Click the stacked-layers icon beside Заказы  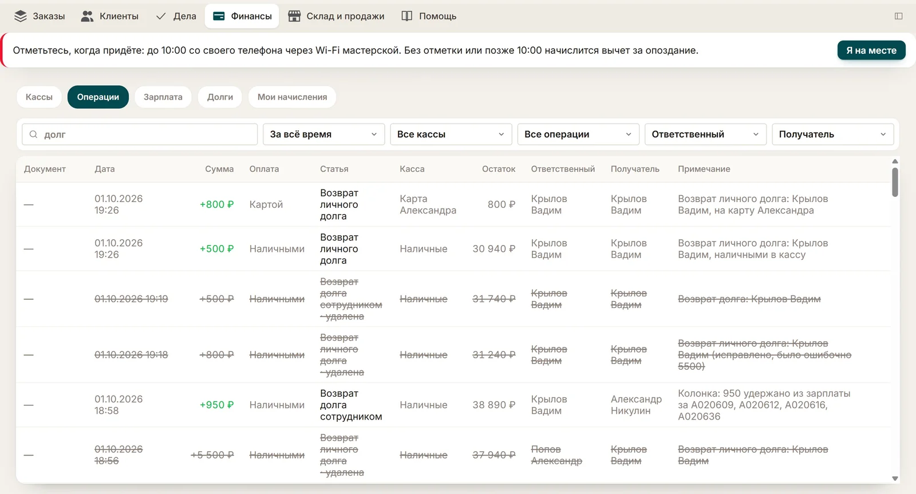[x=21, y=16]
